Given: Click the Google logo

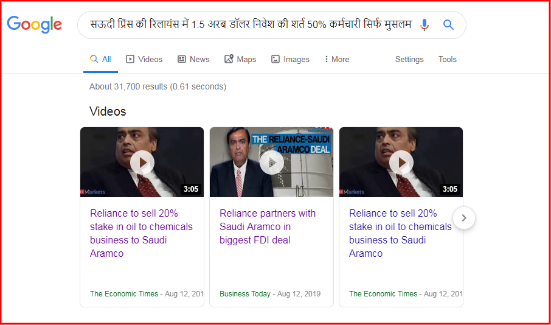Looking at the screenshot, I should pos(35,24).
